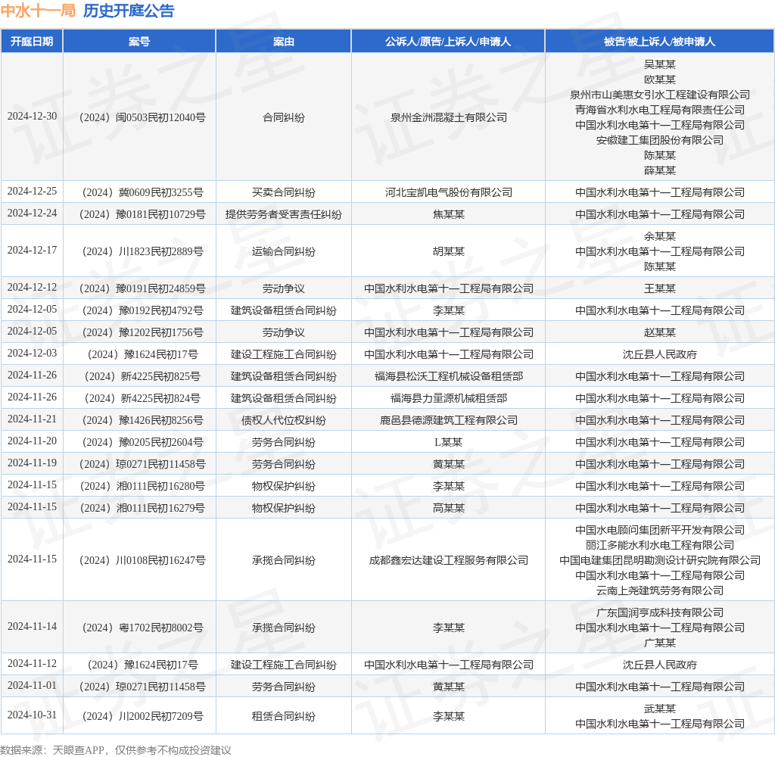Select case number (2024)冀0609民初3255号
Image resolution: width=775 pixels, height=757 pixels.
[142, 193]
